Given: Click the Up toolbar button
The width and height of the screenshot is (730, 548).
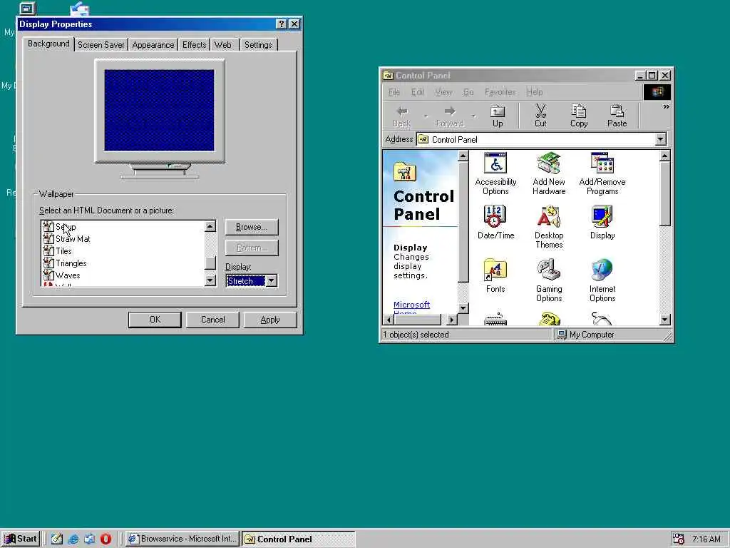Looking at the screenshot, I should (497, 116).
